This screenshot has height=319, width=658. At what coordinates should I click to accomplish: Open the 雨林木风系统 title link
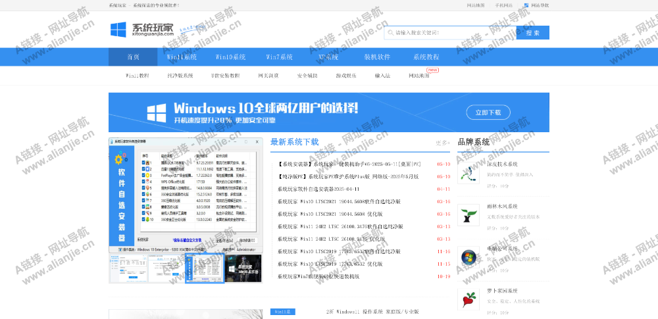pyautogui.click(x=502, y=207)
